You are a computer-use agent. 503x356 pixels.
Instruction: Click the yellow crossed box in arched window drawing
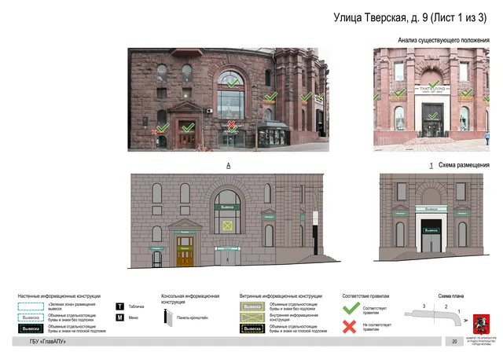(x=227, y=226)
